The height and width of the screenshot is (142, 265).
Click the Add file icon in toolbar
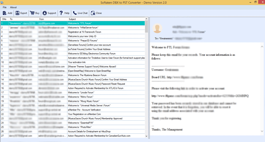5,13
